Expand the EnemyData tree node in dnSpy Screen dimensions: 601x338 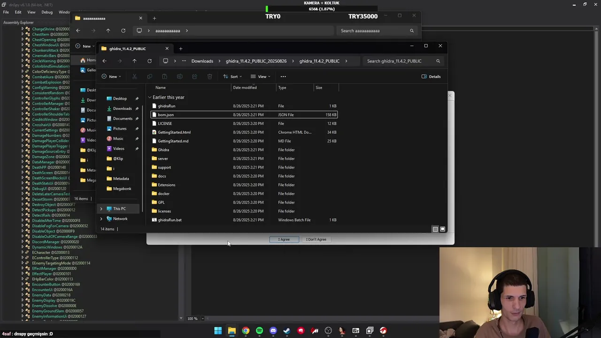coord(22,295)
